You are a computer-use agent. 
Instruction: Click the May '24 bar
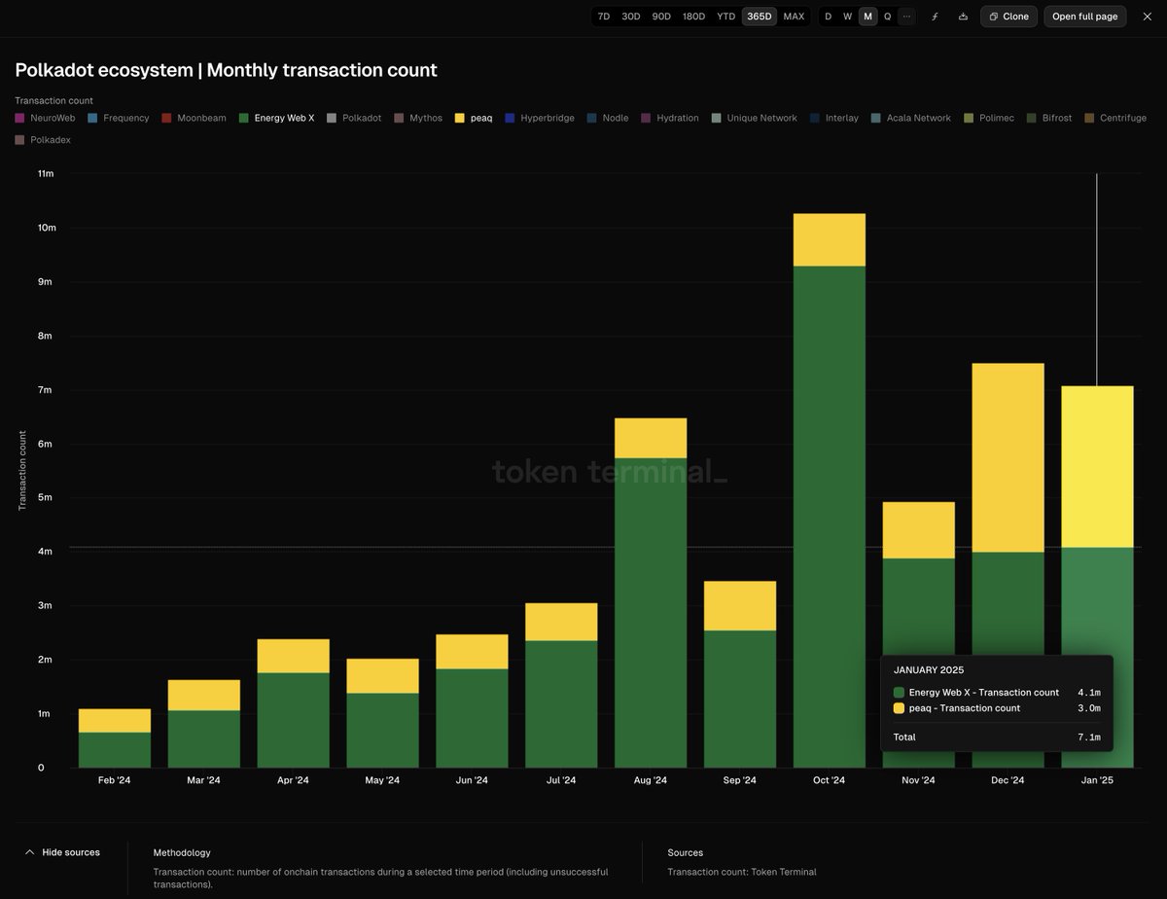pos(383,713)
